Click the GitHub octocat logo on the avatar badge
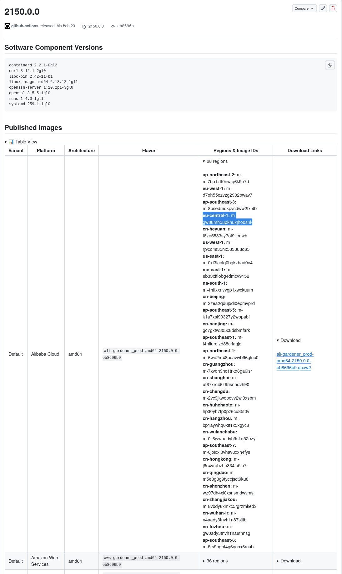 pyautogui.click(x=8, y=26)
